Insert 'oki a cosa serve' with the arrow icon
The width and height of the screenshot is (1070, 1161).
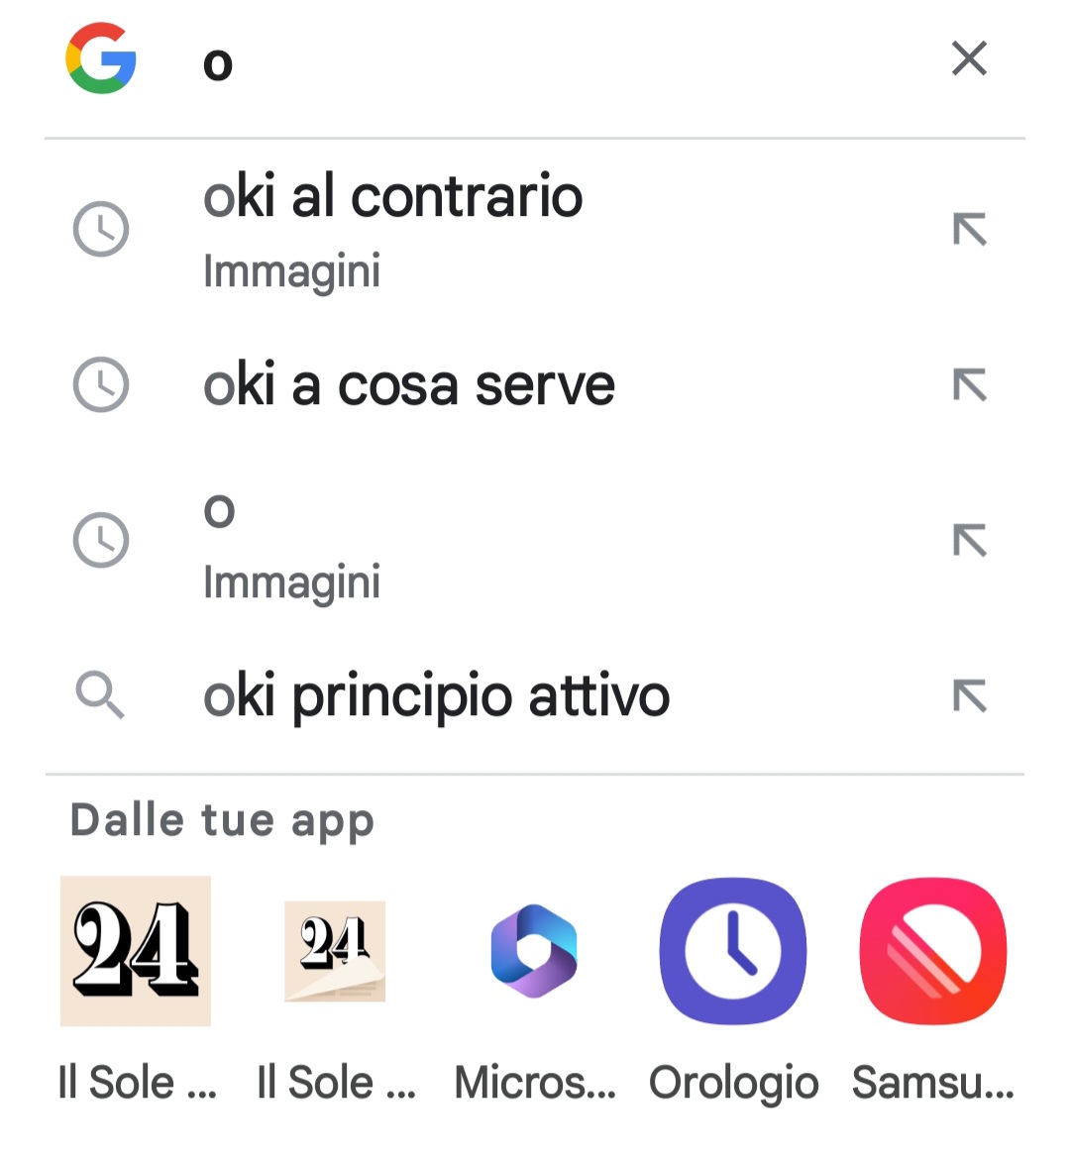click(x=969, y=385)
